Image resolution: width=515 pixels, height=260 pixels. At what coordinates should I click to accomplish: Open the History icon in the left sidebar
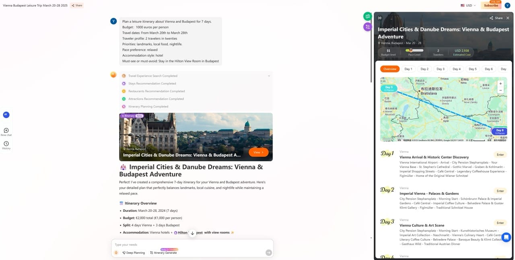point(6,144)
